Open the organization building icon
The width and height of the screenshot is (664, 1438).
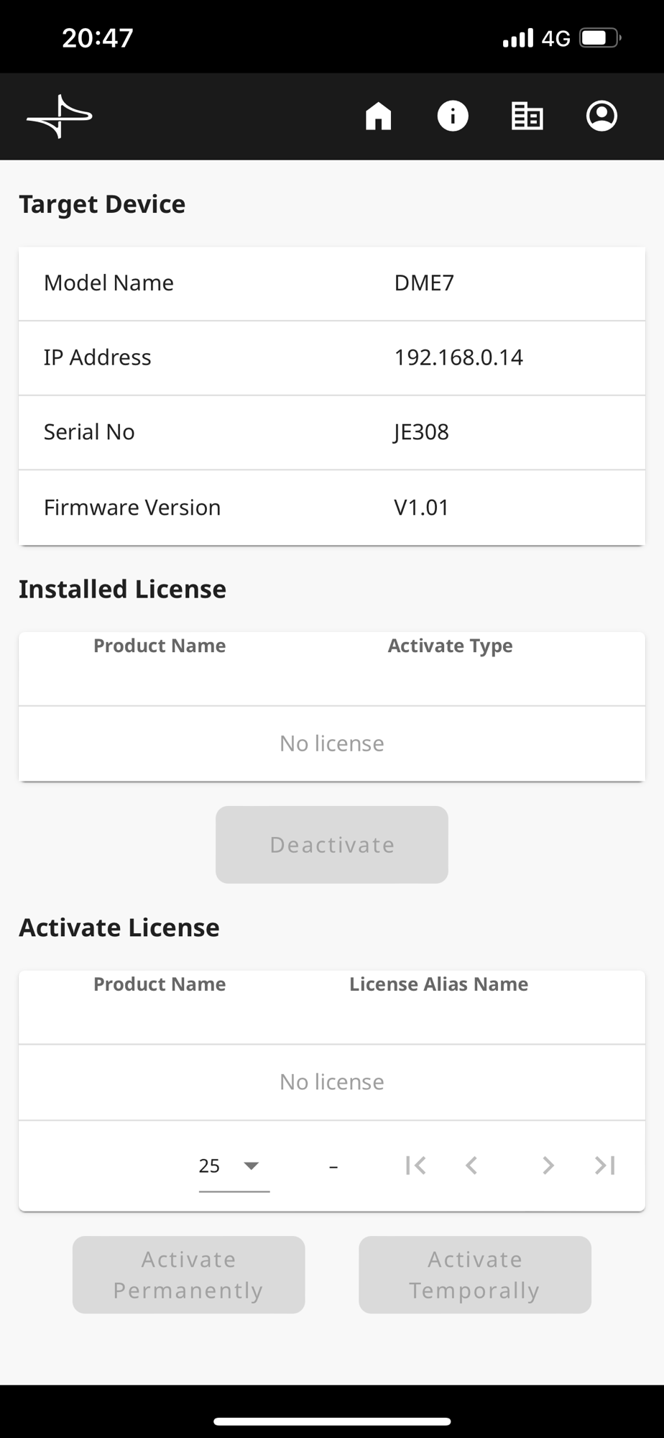[527, 116]
